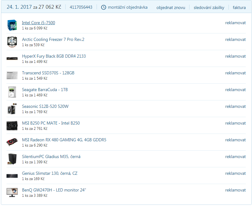Open Seagate BarraCuda - 1TB link
Image resolution: width=252 pixels, height=207 pixels.
45,90
